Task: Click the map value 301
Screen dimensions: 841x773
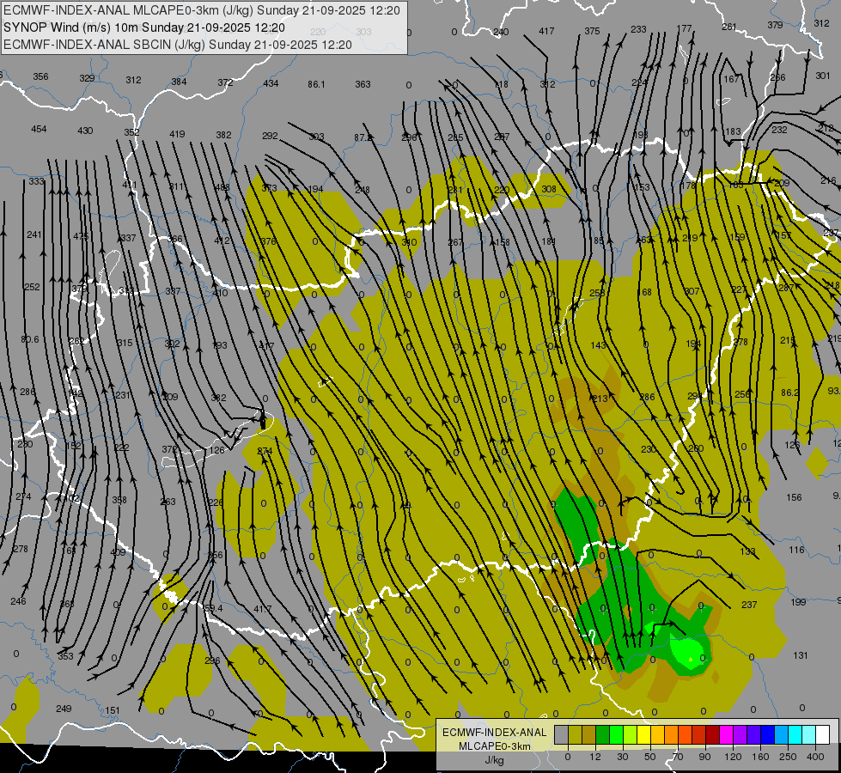Action: [823, 76]
